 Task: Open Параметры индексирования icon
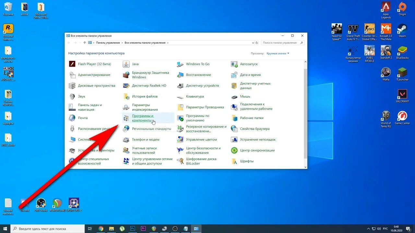(126, 107)
